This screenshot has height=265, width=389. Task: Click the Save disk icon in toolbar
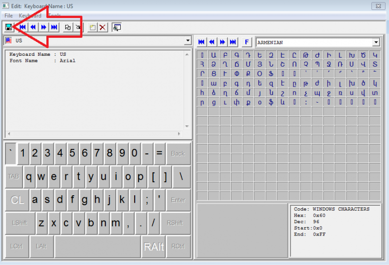pyautogui.click(x=9, y=27)
